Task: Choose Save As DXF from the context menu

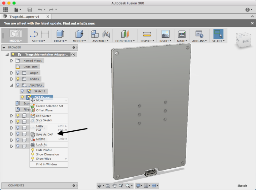Action: point(44,134)
